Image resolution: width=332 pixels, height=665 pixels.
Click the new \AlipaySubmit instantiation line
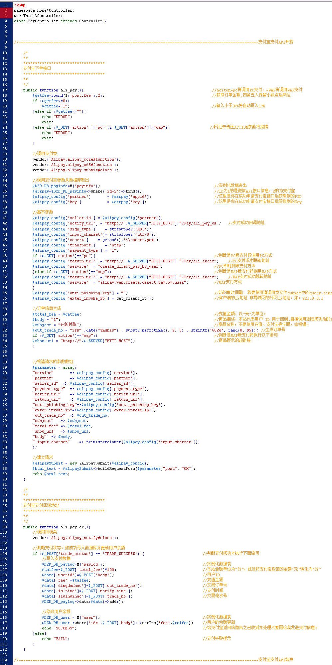click(x=90, y=463)
